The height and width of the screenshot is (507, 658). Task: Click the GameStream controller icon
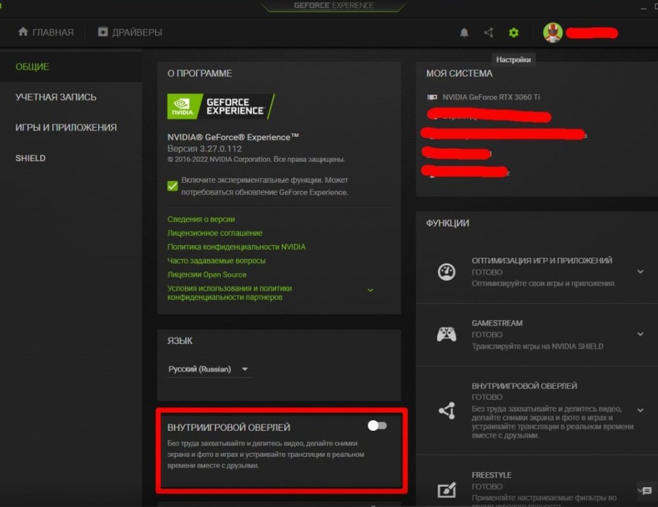click(x=447, y=334)
